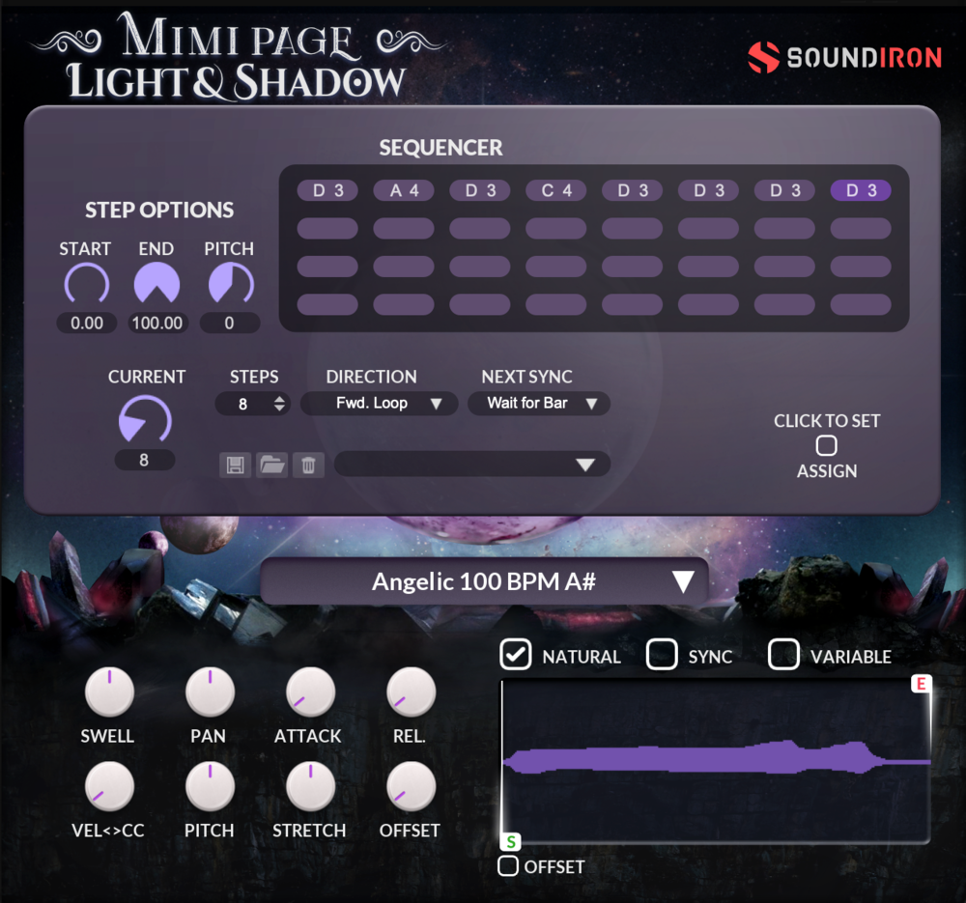Delete the sequencer preset with the trash icon
The height and width of the screenshot is (903, 966).
pyautogui.click(x=308, y=465)
